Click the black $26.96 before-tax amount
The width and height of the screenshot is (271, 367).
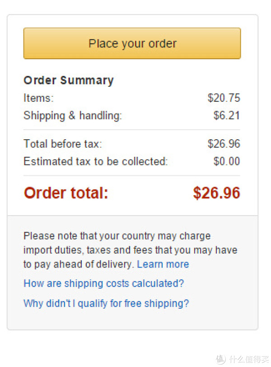point(224,144)
